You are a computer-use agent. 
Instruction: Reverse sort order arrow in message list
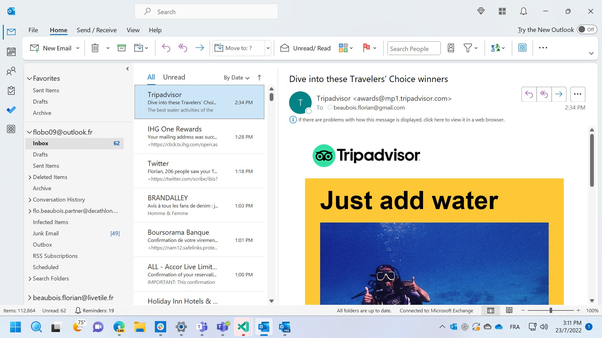click(259, 78)
